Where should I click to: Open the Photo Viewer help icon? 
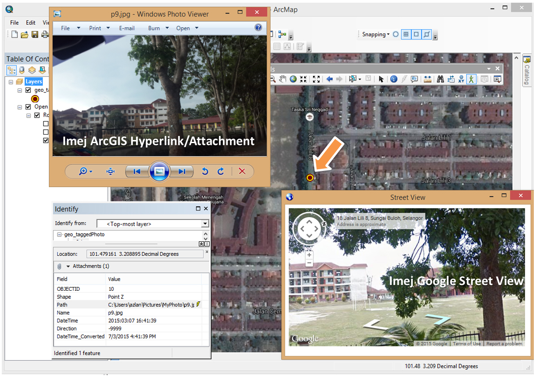pos(258,27)
